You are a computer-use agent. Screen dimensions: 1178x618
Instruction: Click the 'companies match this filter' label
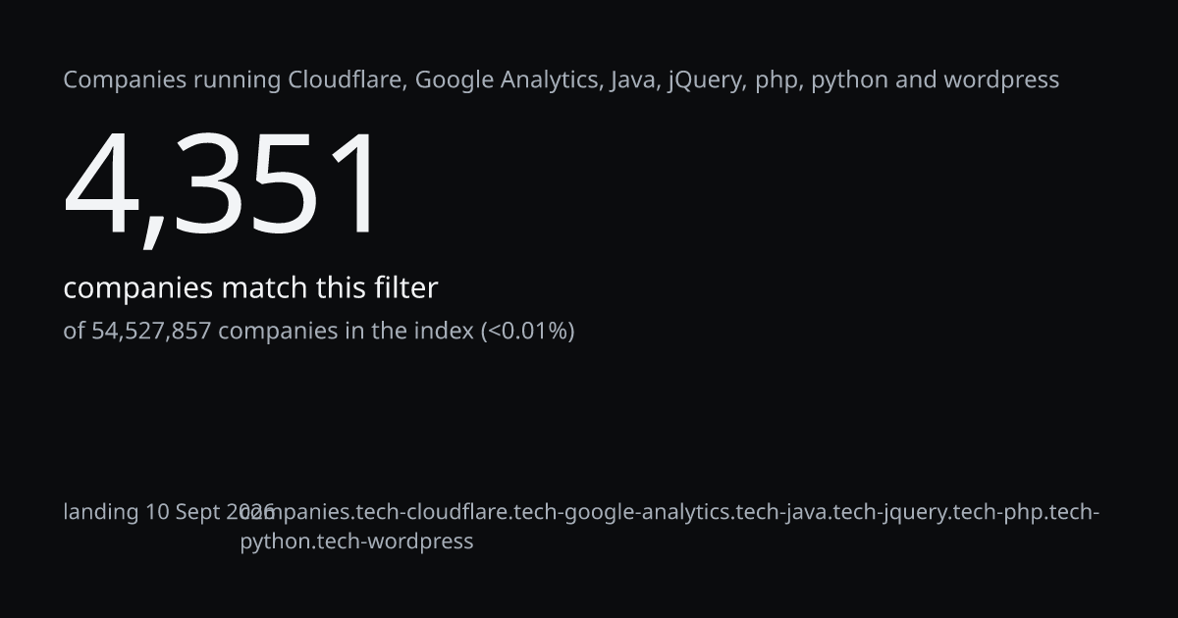pyautogui.click(x=250, y=288)
